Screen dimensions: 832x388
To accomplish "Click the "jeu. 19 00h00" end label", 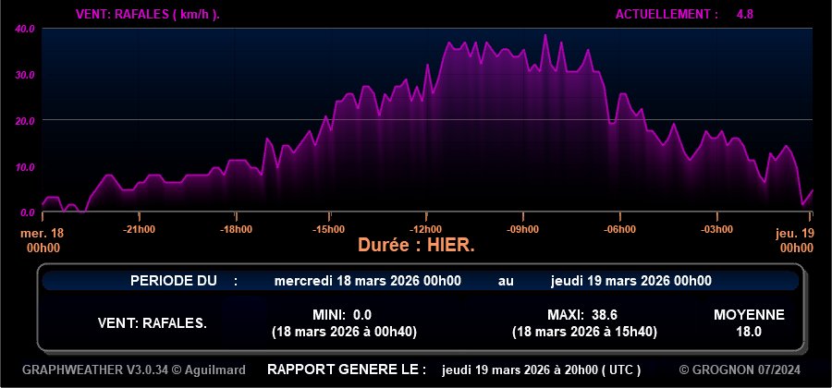I will click(794, 240).
